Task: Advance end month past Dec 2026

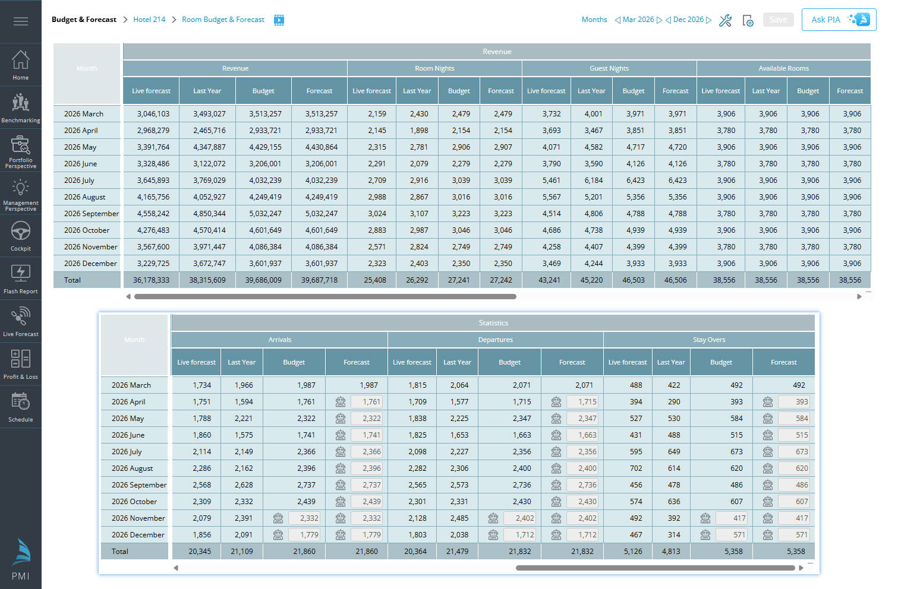Action: [x=708, y=20]
